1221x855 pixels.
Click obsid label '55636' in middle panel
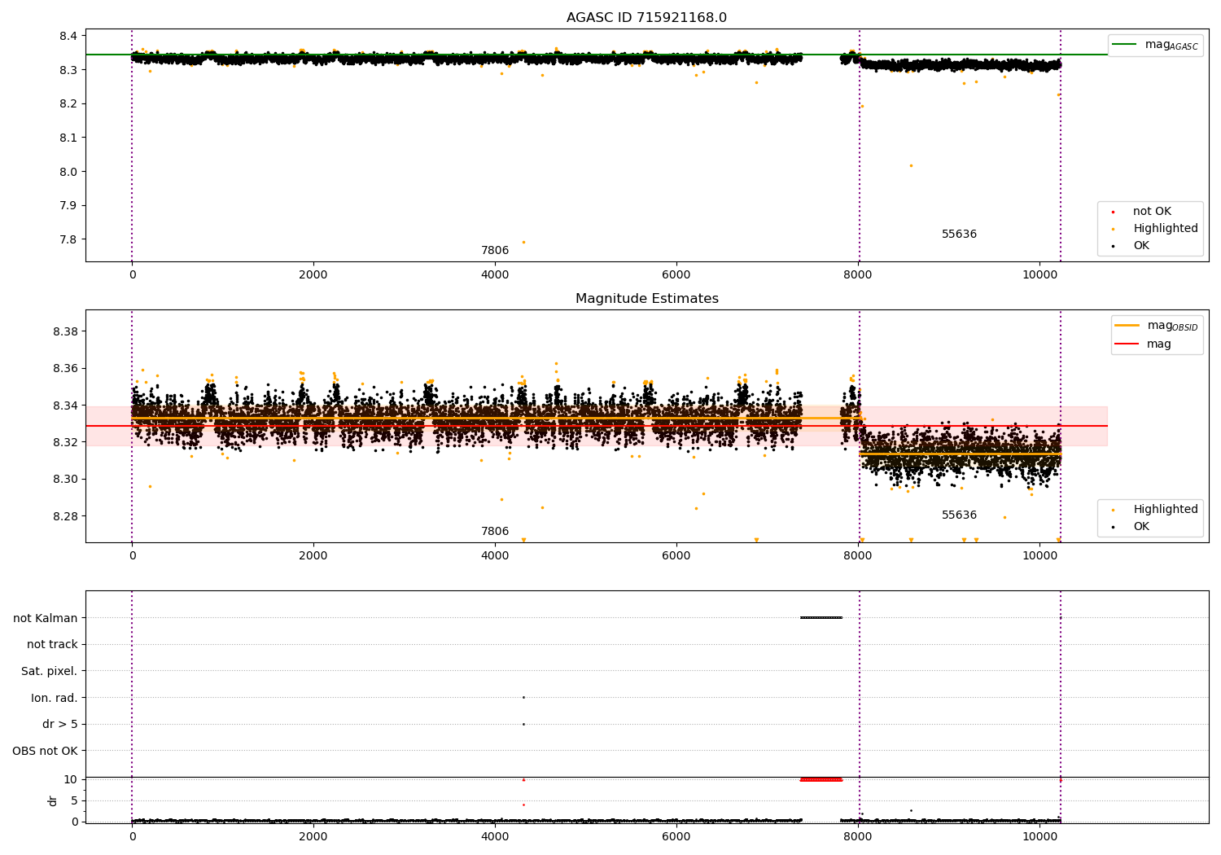(x=959, y=515)
